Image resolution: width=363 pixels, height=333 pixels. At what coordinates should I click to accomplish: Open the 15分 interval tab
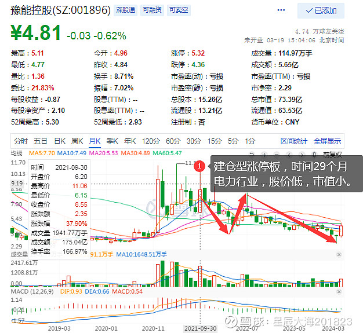tap(215, 141)
